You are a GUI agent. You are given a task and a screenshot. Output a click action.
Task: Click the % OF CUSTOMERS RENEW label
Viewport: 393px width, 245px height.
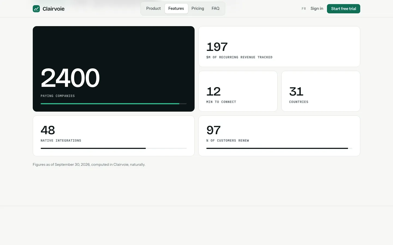coord(228,140)
